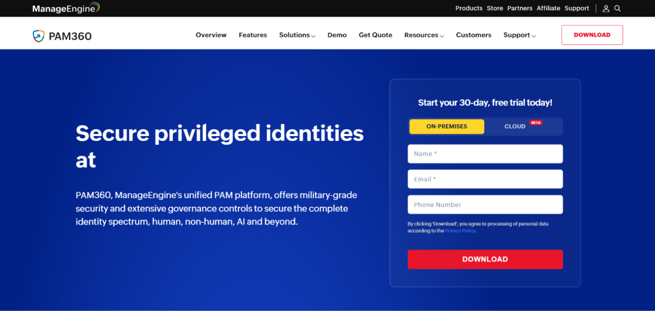
Task: Click the red DOWNLOAD form button
Action: 485,259
